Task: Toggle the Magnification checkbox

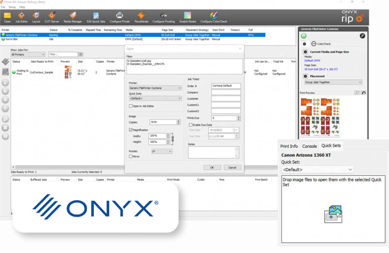Action: pos(130,130)
